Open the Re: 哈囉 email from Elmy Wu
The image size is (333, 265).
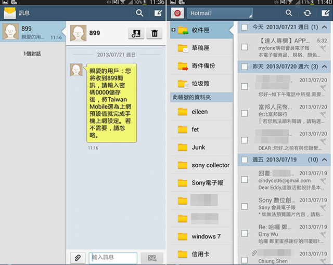(284, 233)
